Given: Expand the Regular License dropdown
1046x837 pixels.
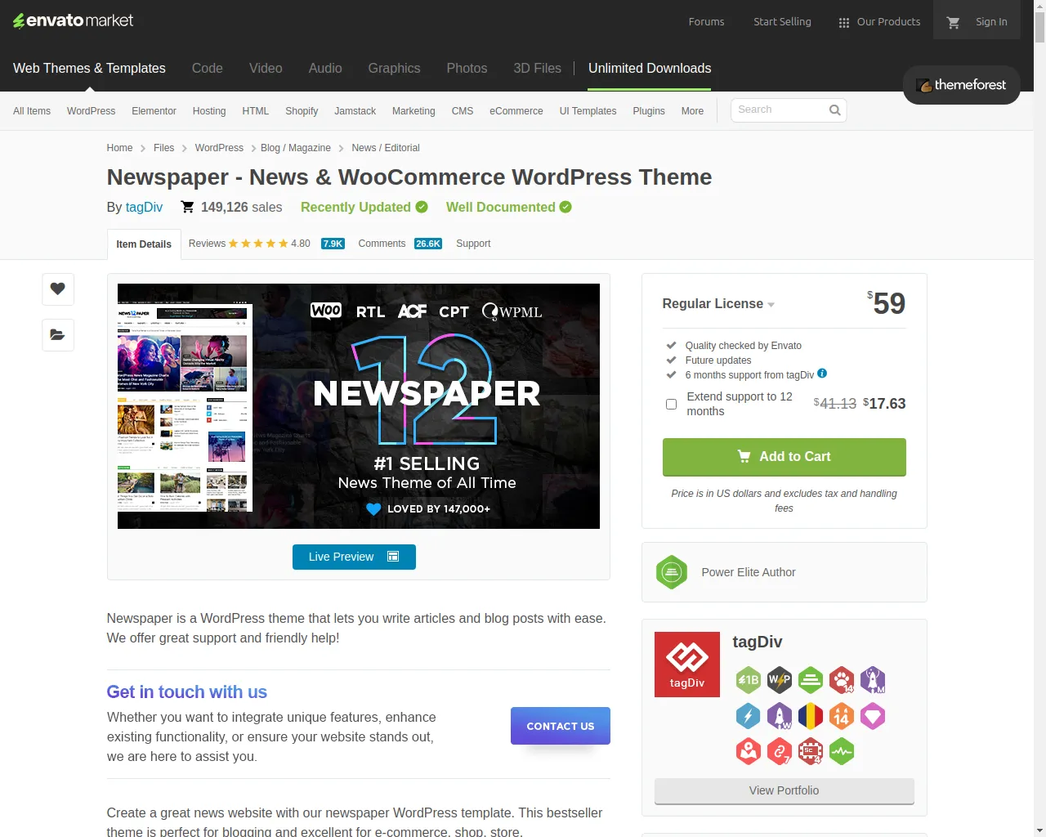Looking at the screenshot, I should coord(718,303).
